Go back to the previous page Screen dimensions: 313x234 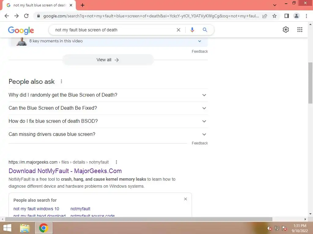pyautogui.click(x=7, y=16)
